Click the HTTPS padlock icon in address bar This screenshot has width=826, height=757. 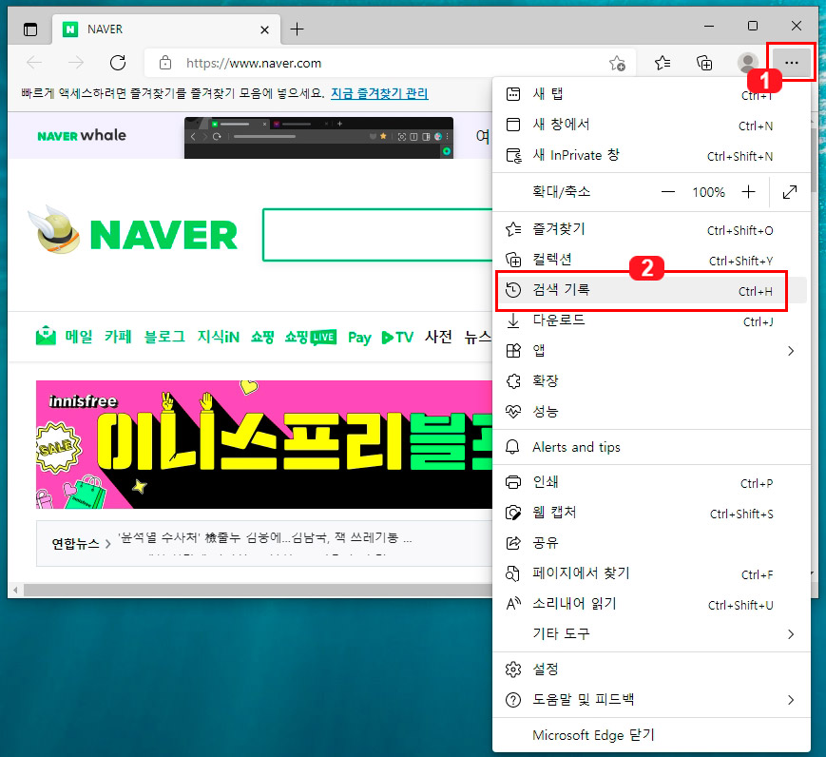point(164,63)
